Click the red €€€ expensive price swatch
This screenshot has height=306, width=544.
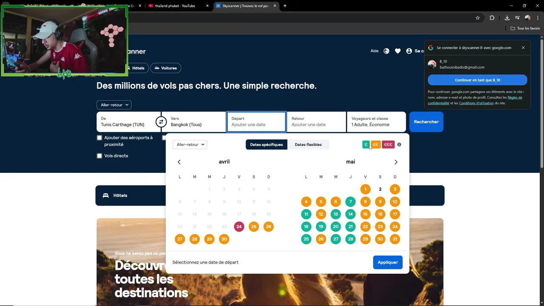pos(388,144)
